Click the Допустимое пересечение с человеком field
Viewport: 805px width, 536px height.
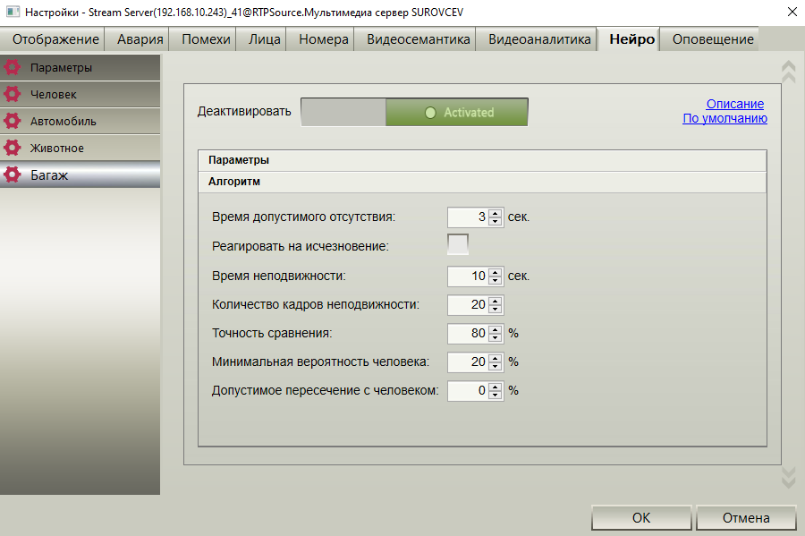[x=468, y=391]
